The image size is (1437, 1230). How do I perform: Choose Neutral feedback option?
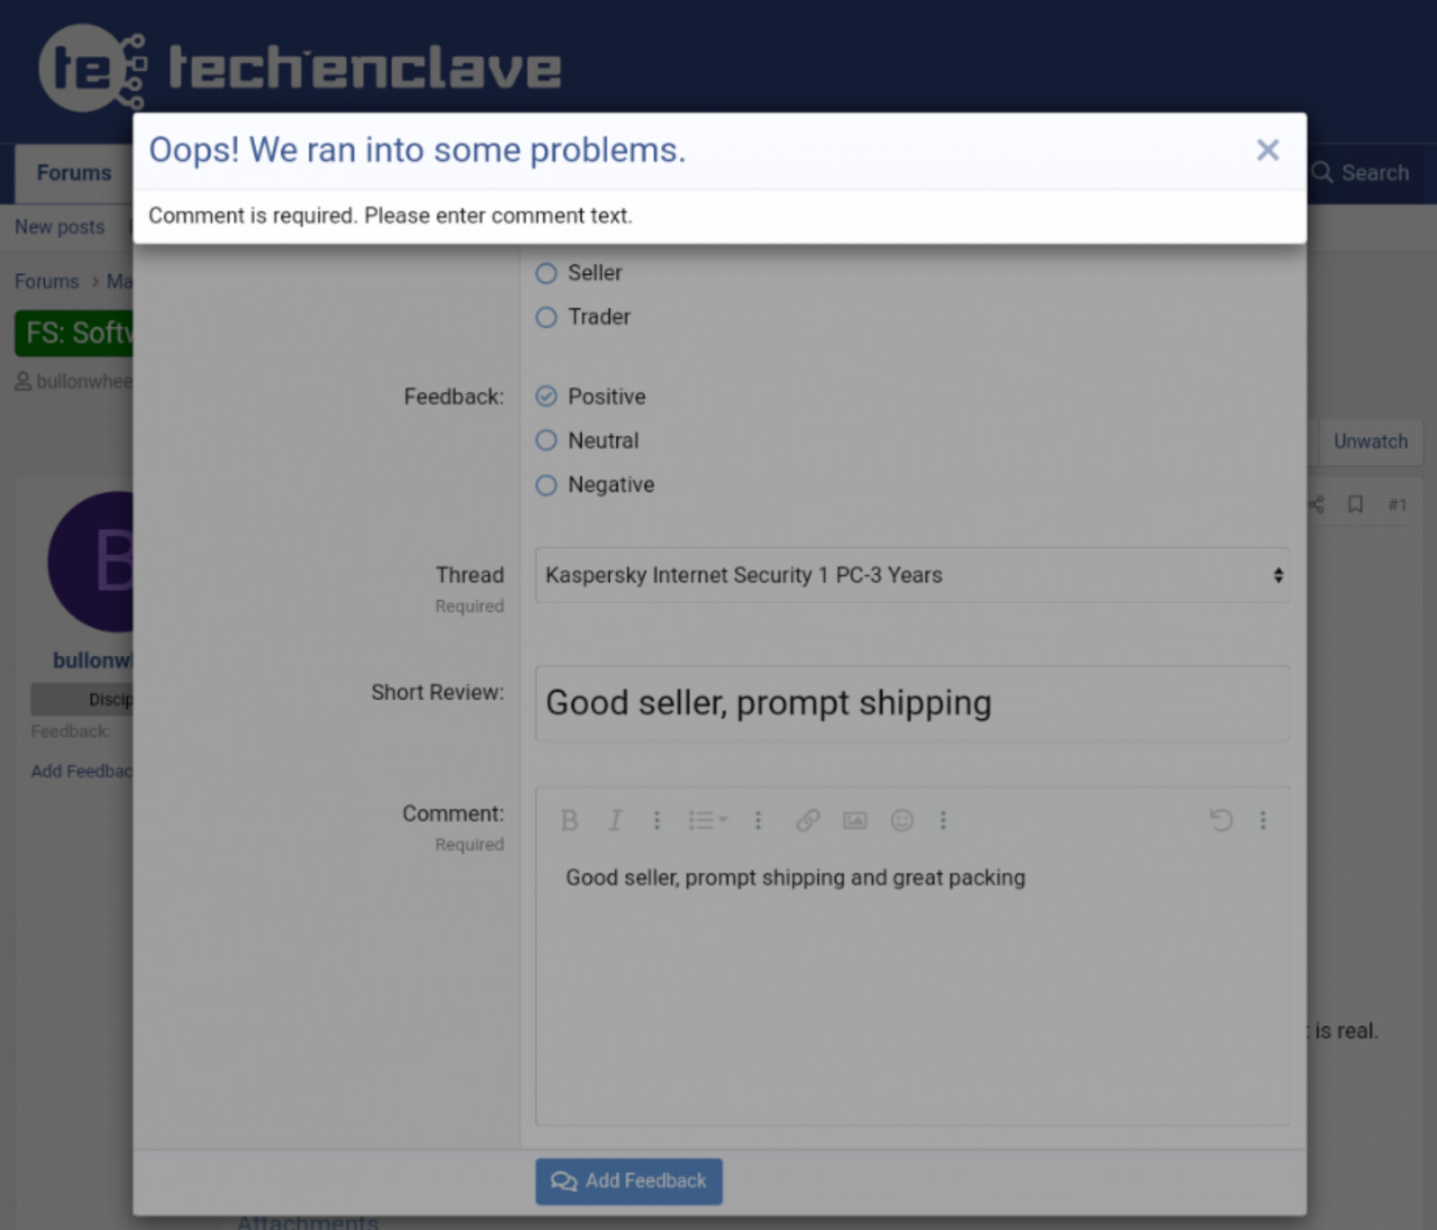click(x=546, y=440)
